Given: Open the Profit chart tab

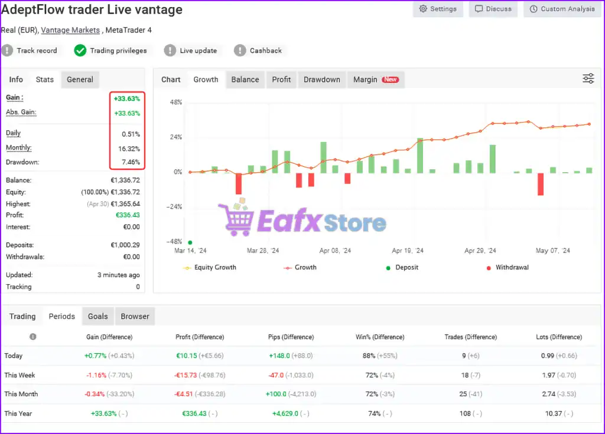Looking at the screenshot, I should coord(281,80).
